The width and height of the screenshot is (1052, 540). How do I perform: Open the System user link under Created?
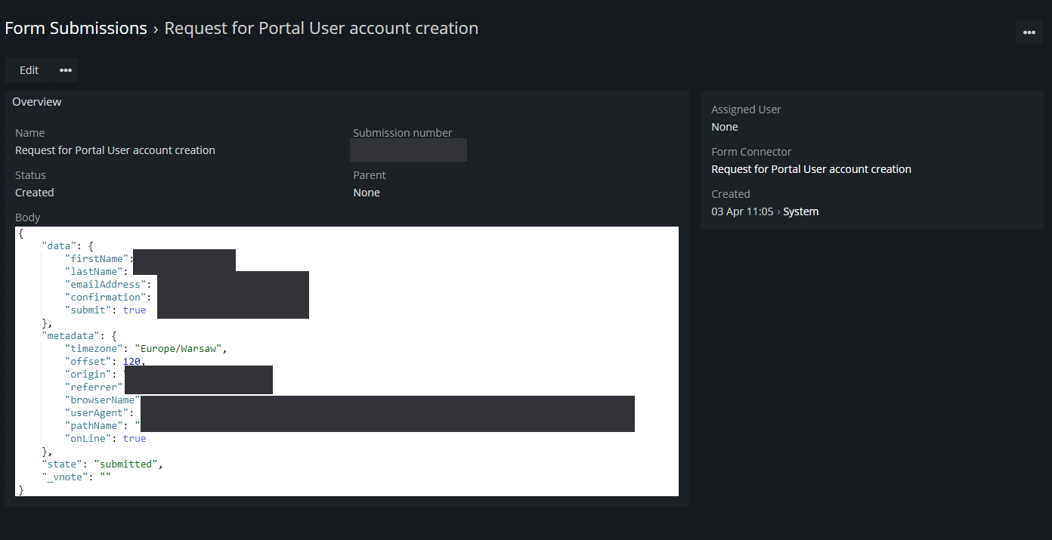[x=800, y=211]
